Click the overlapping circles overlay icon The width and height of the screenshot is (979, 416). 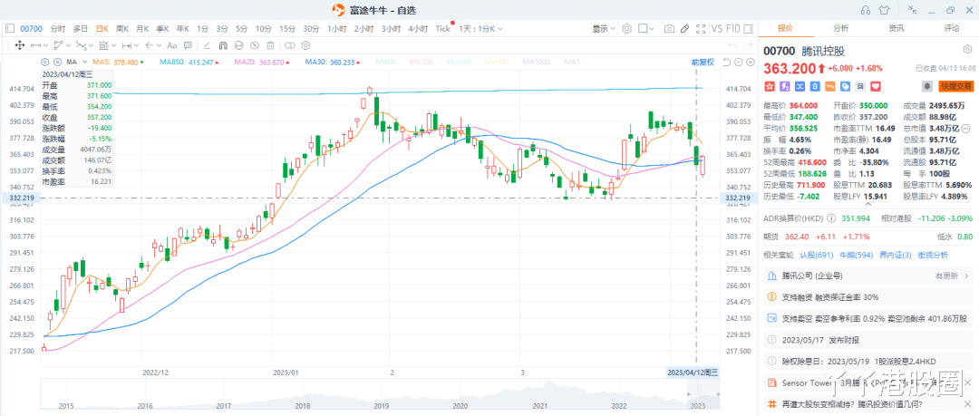290,45
